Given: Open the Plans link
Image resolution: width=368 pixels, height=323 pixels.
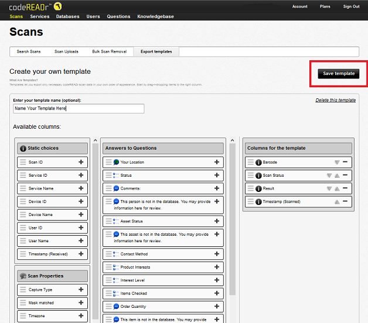Looking at the screenshot, I should pos(325,6).
